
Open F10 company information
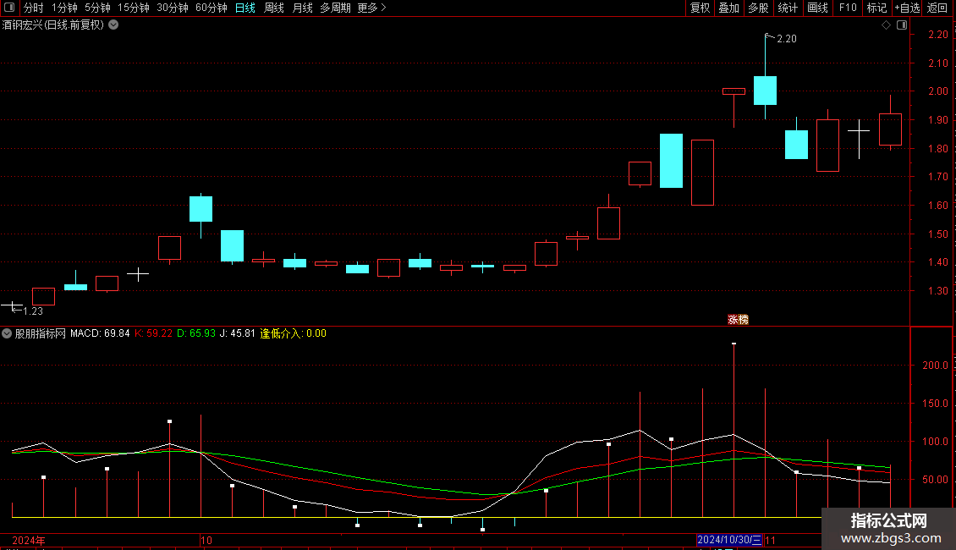[848, 8]
